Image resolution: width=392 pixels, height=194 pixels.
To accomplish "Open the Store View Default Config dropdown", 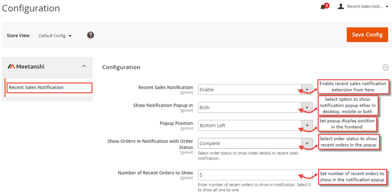I will (x=55, y=36).
